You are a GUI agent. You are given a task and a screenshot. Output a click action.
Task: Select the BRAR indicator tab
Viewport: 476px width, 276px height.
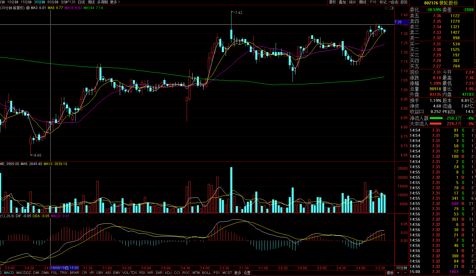(74, 273)
